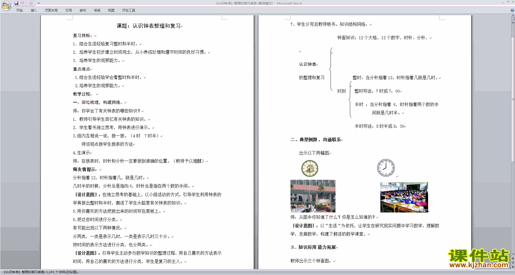
Task: Open the 开发工具 tab
Action: [x=128, y=10]
